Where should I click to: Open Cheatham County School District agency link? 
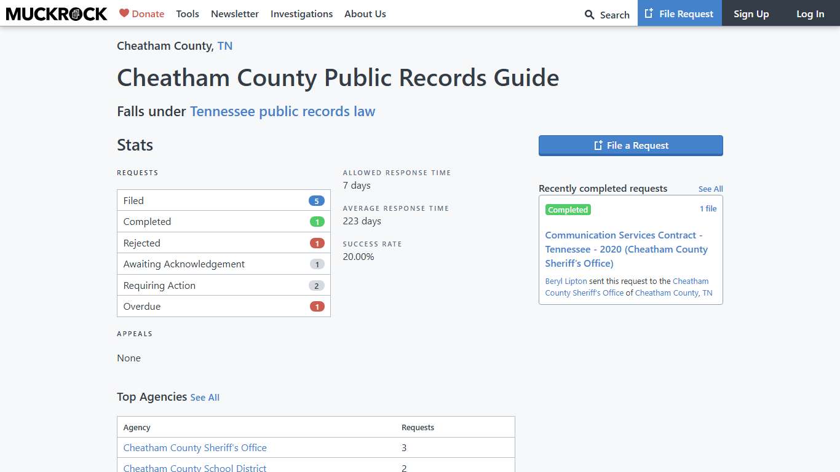[x=195, y=468]
